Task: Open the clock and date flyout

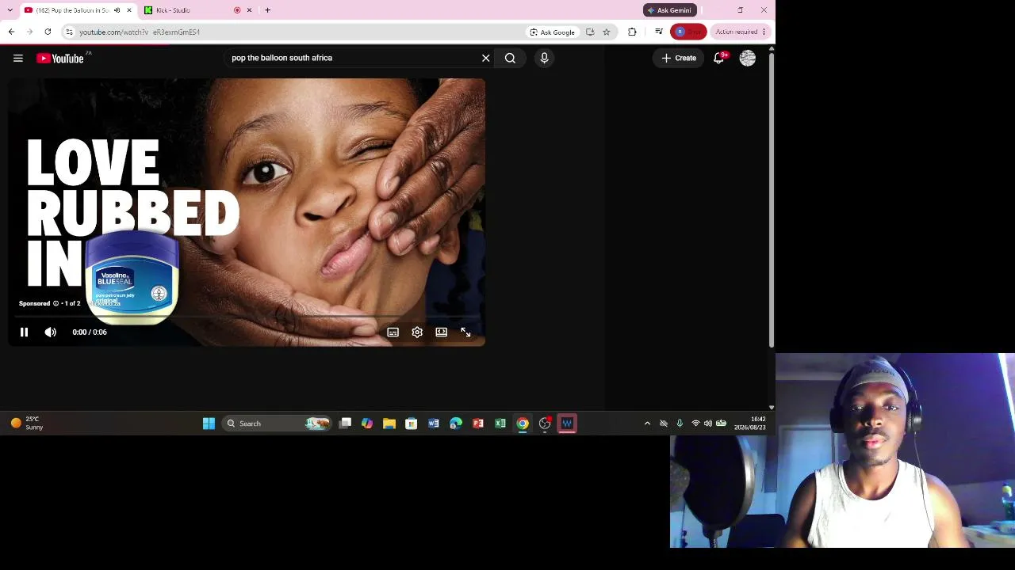Action: [750, 424]
